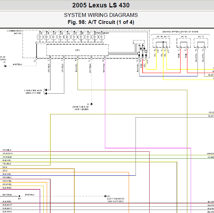Screen dimensions: 214x213
Task: Click the 'YEL/BLK' wire label
Action: pyautogui.click(x=7, y=164)
